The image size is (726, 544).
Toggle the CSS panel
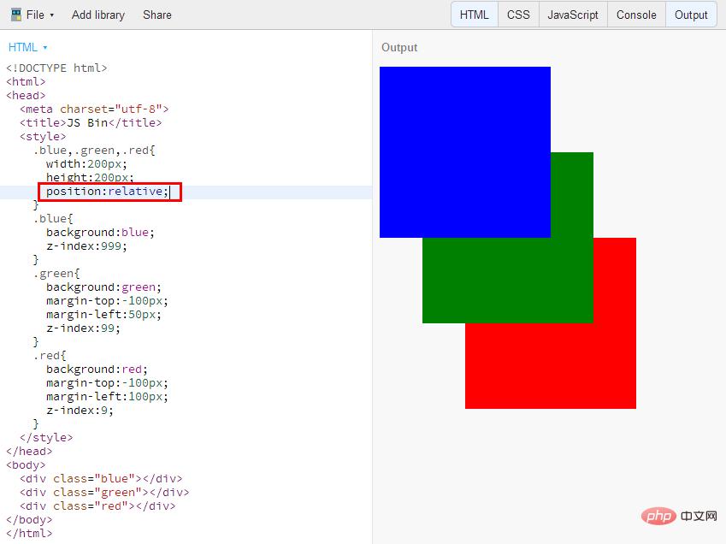[518, 15]
